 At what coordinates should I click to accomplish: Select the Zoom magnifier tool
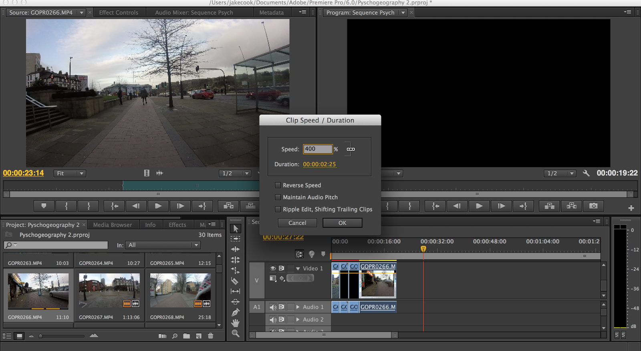click(x=236, y=333)
